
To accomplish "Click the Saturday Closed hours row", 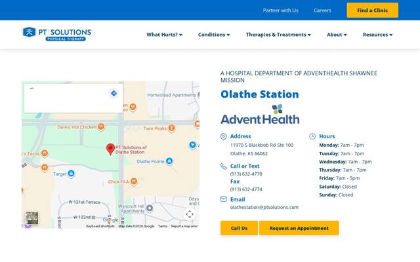I will [x=338, y=187].
